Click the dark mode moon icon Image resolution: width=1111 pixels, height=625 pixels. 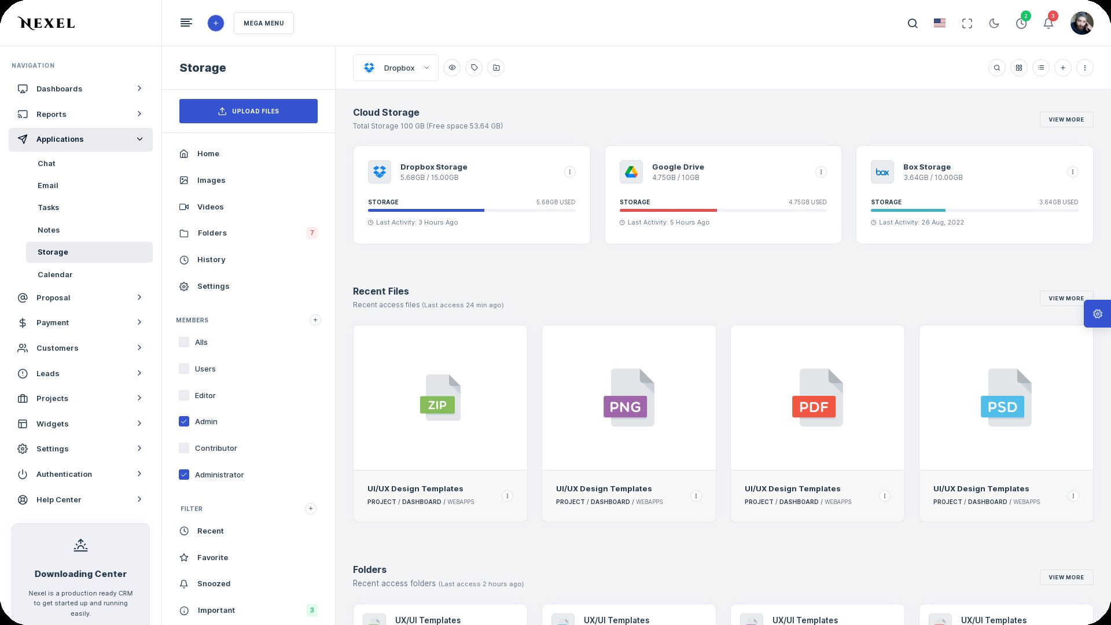coord(994,23)
